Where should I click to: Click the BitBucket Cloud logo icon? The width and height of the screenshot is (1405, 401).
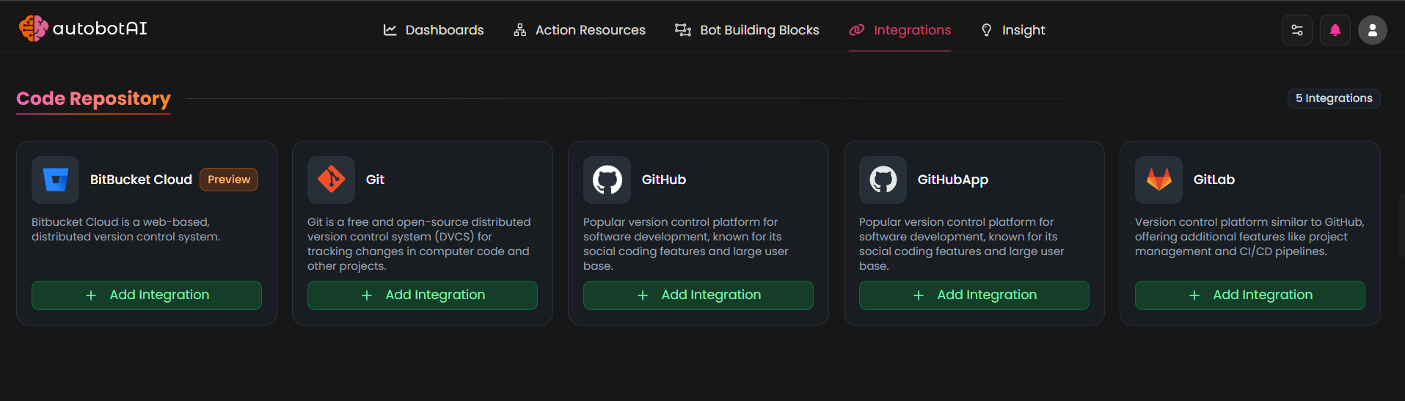coord(55,180)
